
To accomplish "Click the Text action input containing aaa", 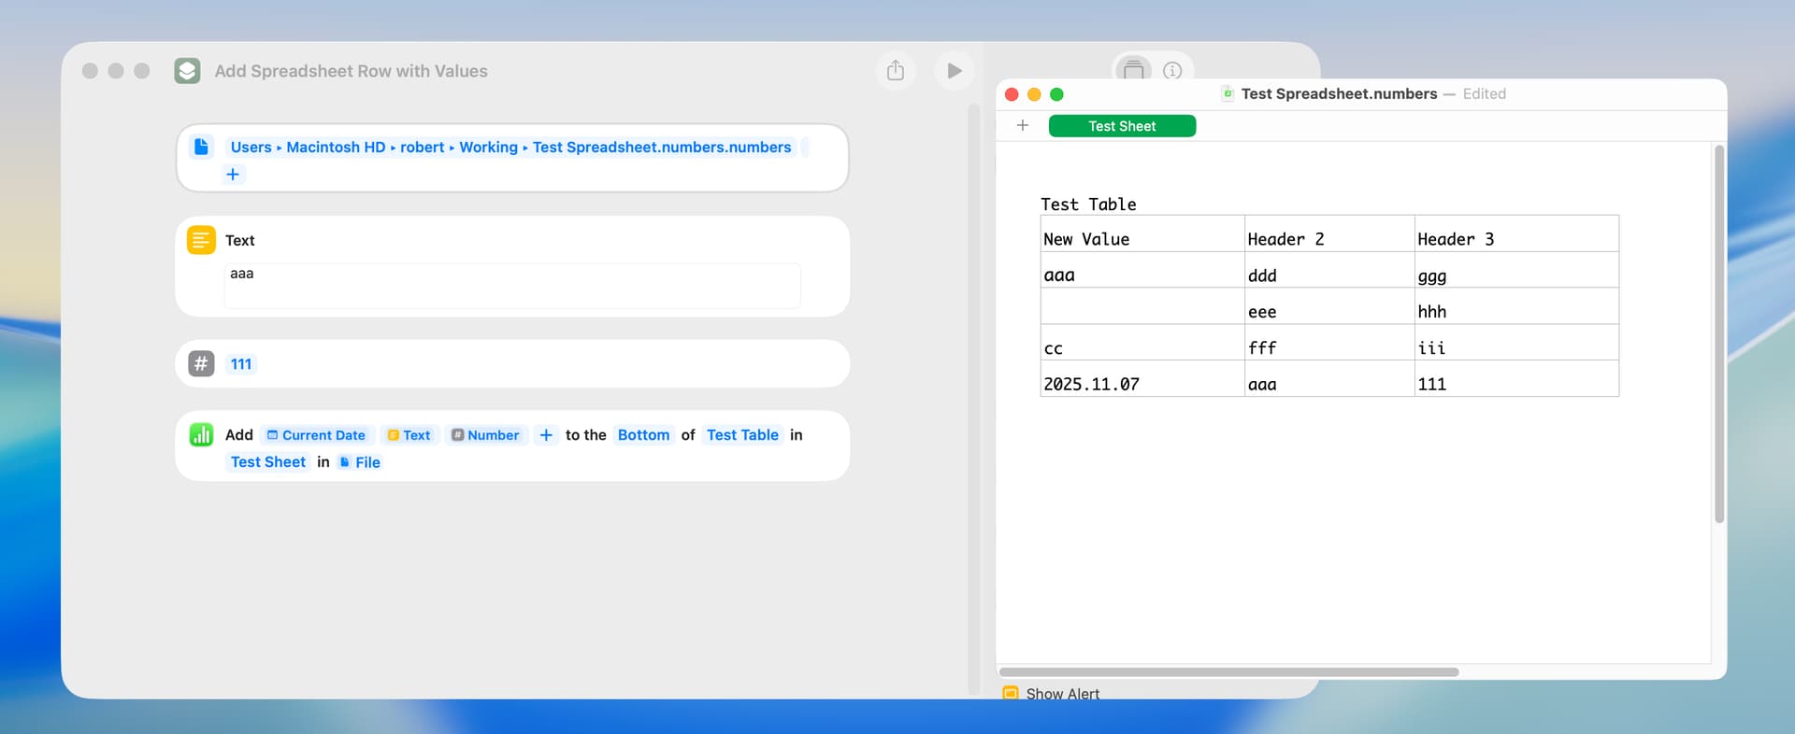I will pyautogui.click(x=511, y=285).
